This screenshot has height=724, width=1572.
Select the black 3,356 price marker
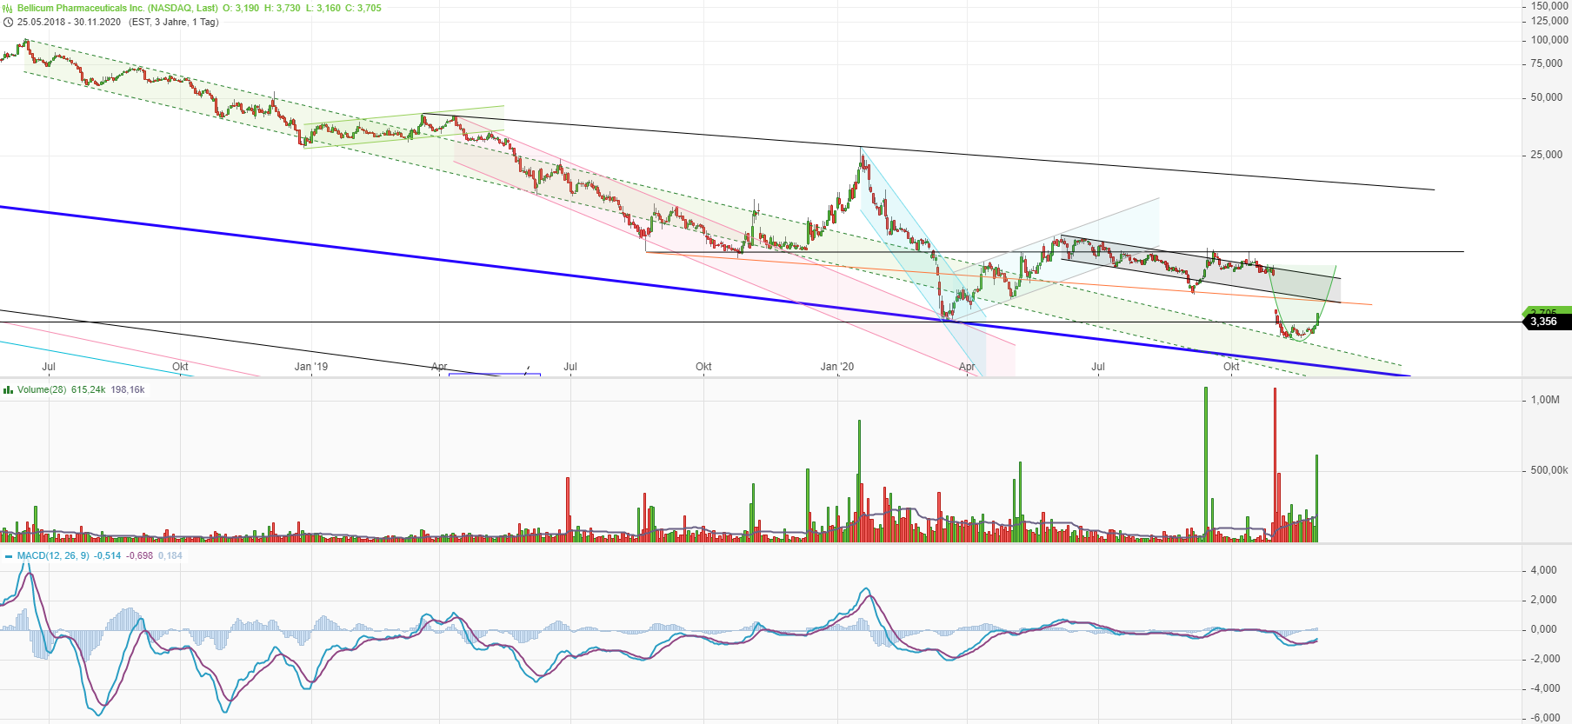pyautogui.click(x=1546, y=322)
